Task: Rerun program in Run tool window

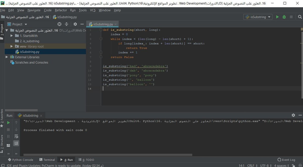Action: (8, 123)
